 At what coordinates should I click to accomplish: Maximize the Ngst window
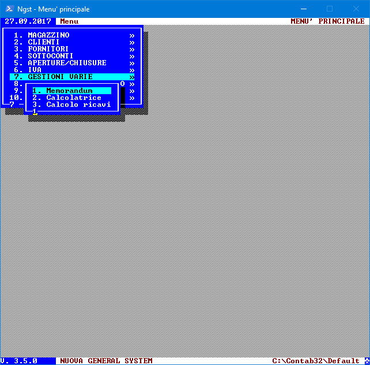(330, 9)
